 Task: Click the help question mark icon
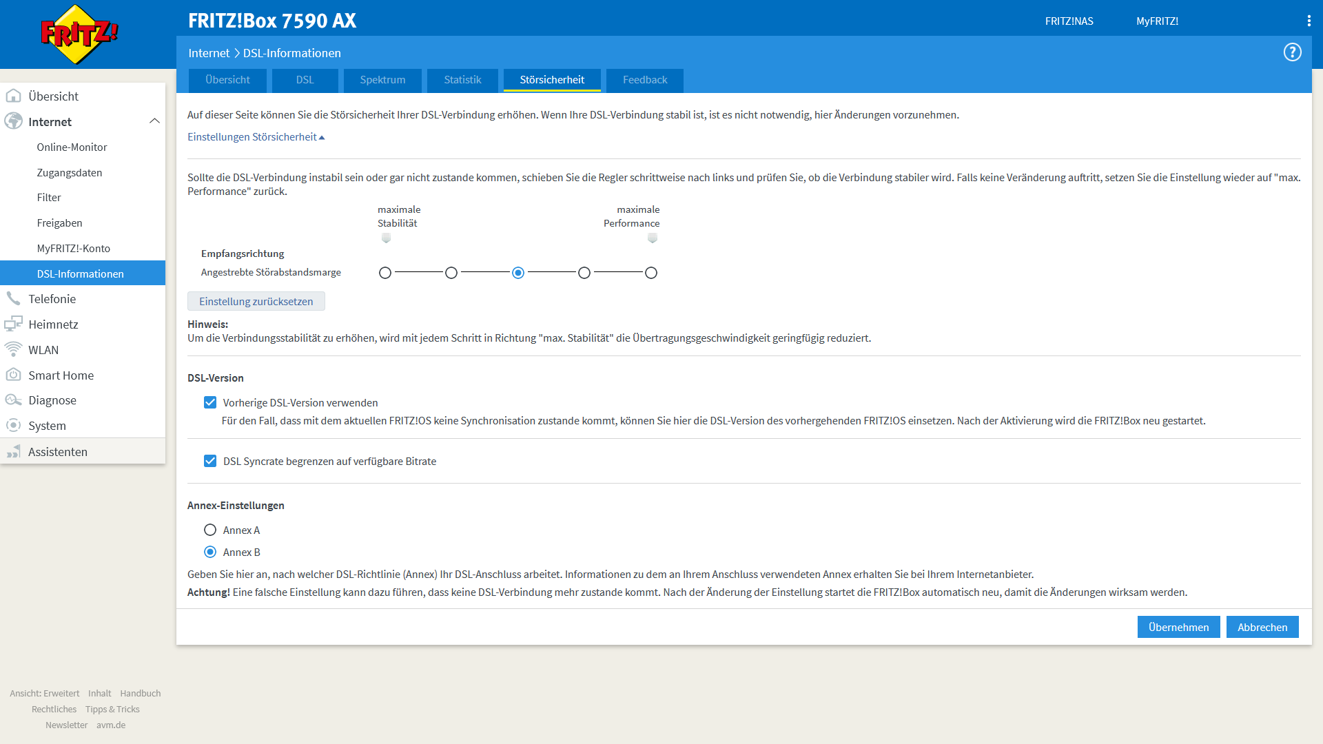(x=1292, y=52)
